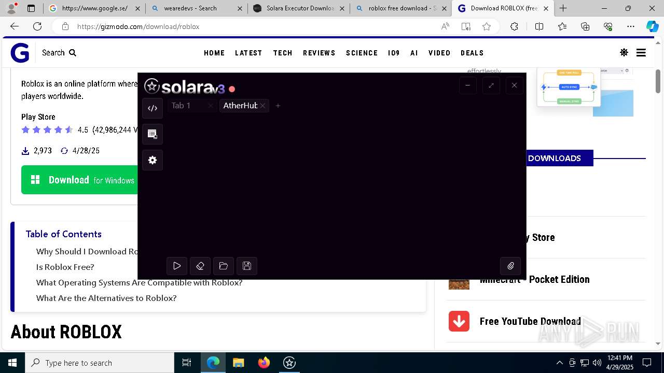Open Firefox from the taskbar
This screenshot has width=664, height=373.
coord(264,363)
